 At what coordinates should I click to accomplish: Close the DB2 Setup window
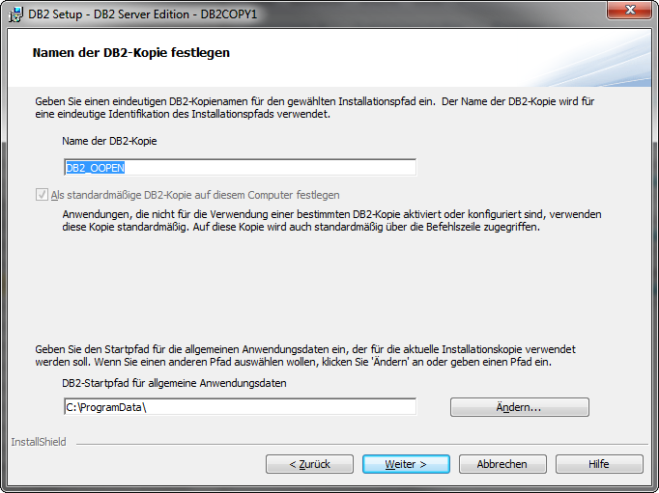tap(630, 10)
